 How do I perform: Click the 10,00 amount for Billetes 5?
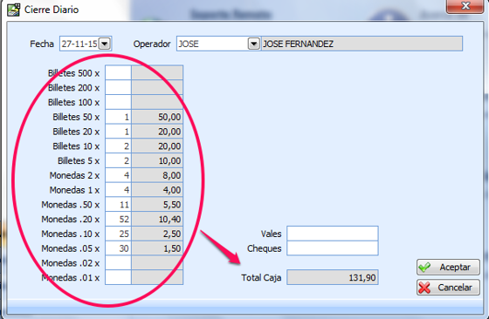[157, 160]
